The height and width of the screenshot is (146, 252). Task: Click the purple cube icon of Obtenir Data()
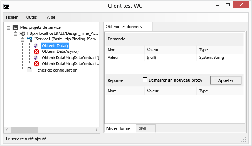tap(36, 46)
